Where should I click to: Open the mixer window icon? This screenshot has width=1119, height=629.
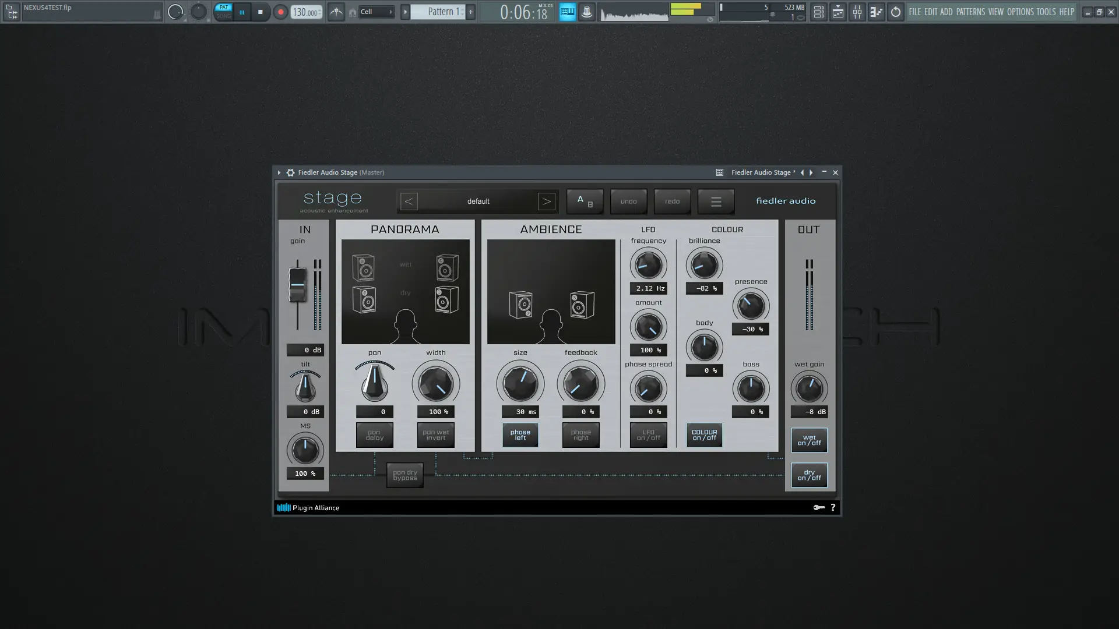pos(857,12)
